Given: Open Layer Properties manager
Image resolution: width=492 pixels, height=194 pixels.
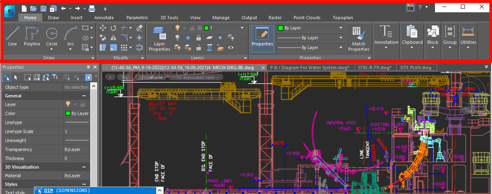Looking at the screenshot, I should [x=159, y=38].
